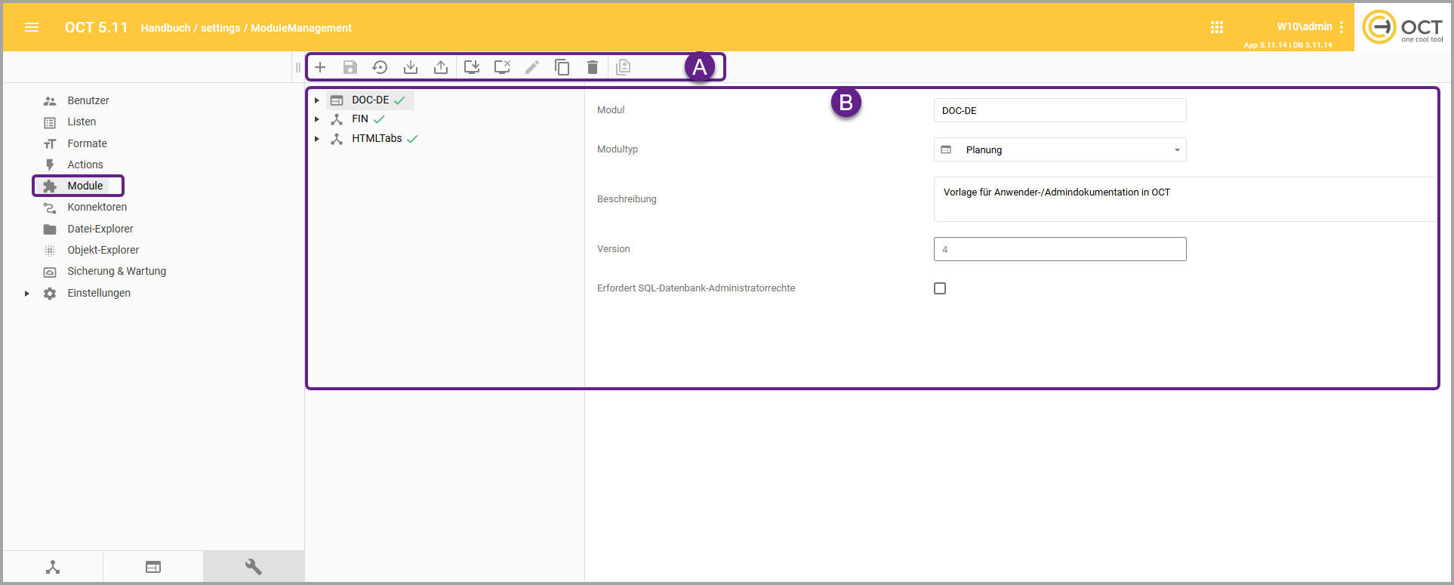The height and width of the screenshot is (585, 1454).
Task: Open the apps grid icon in header
Action: click(1217, 27)
